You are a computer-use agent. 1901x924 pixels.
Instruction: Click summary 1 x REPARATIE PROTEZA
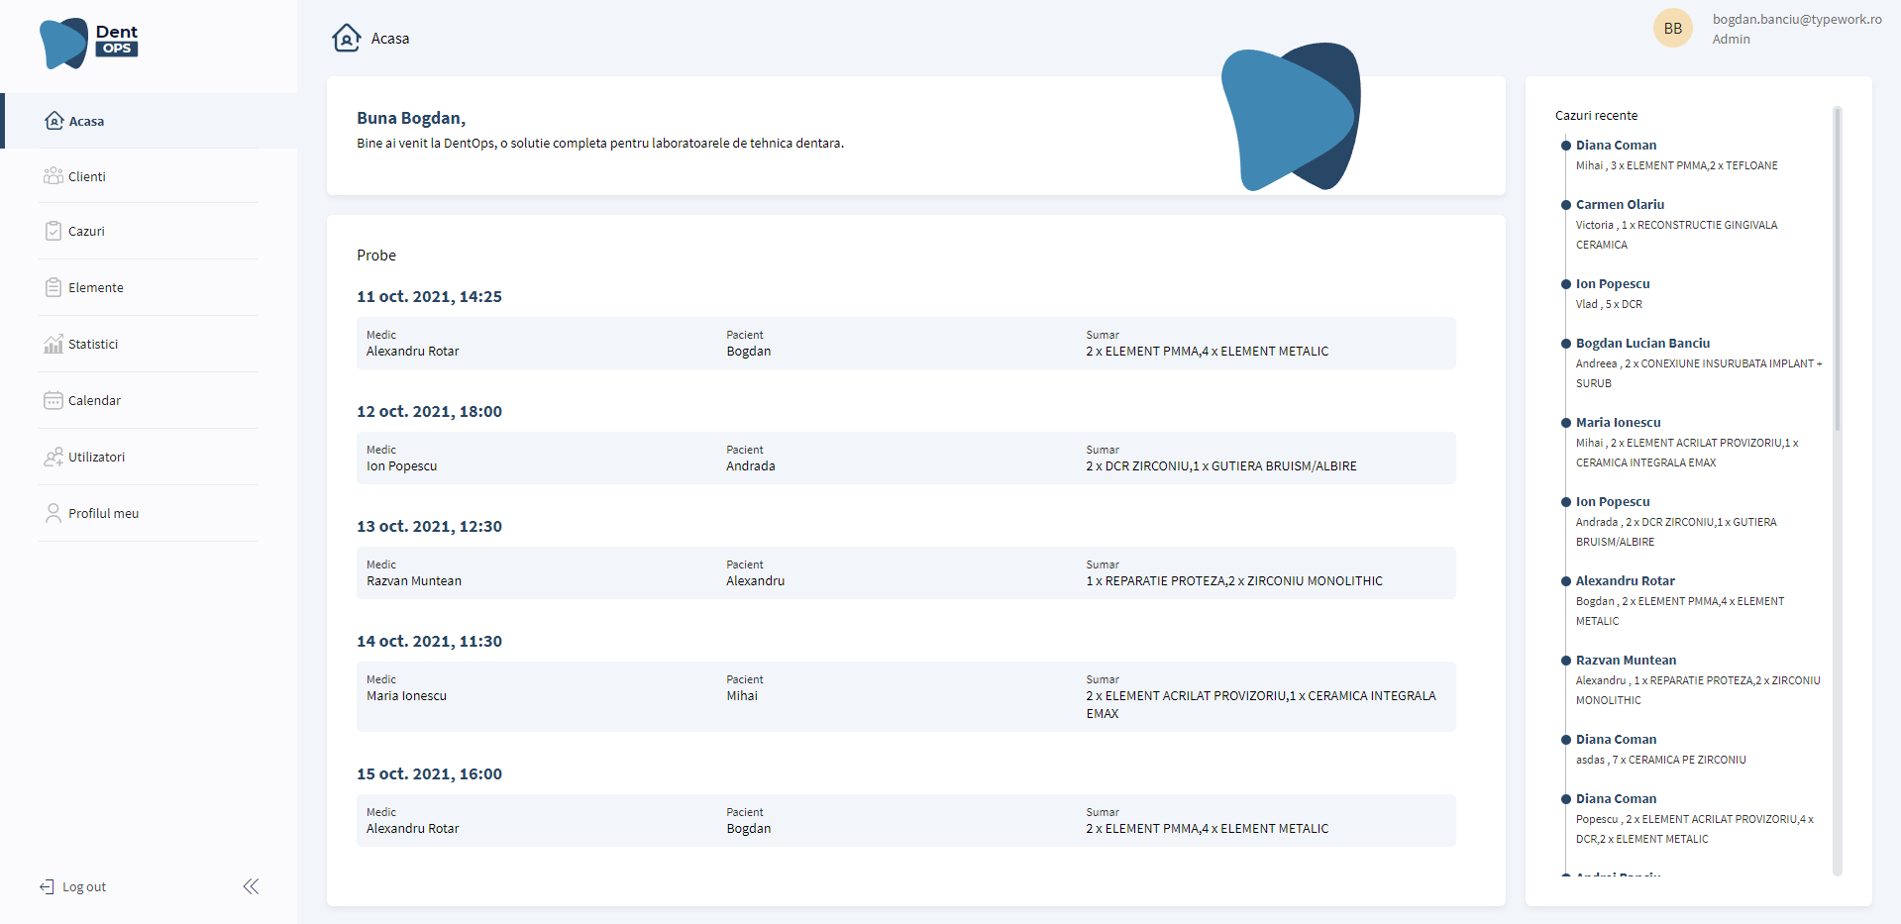[x=1234, y=581]
